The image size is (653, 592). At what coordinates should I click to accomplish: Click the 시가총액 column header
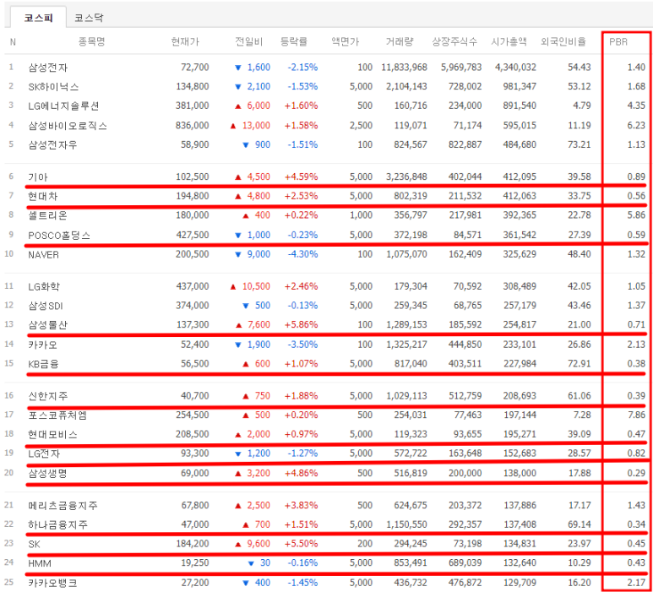pyautogui.click(x=509, y=41)
